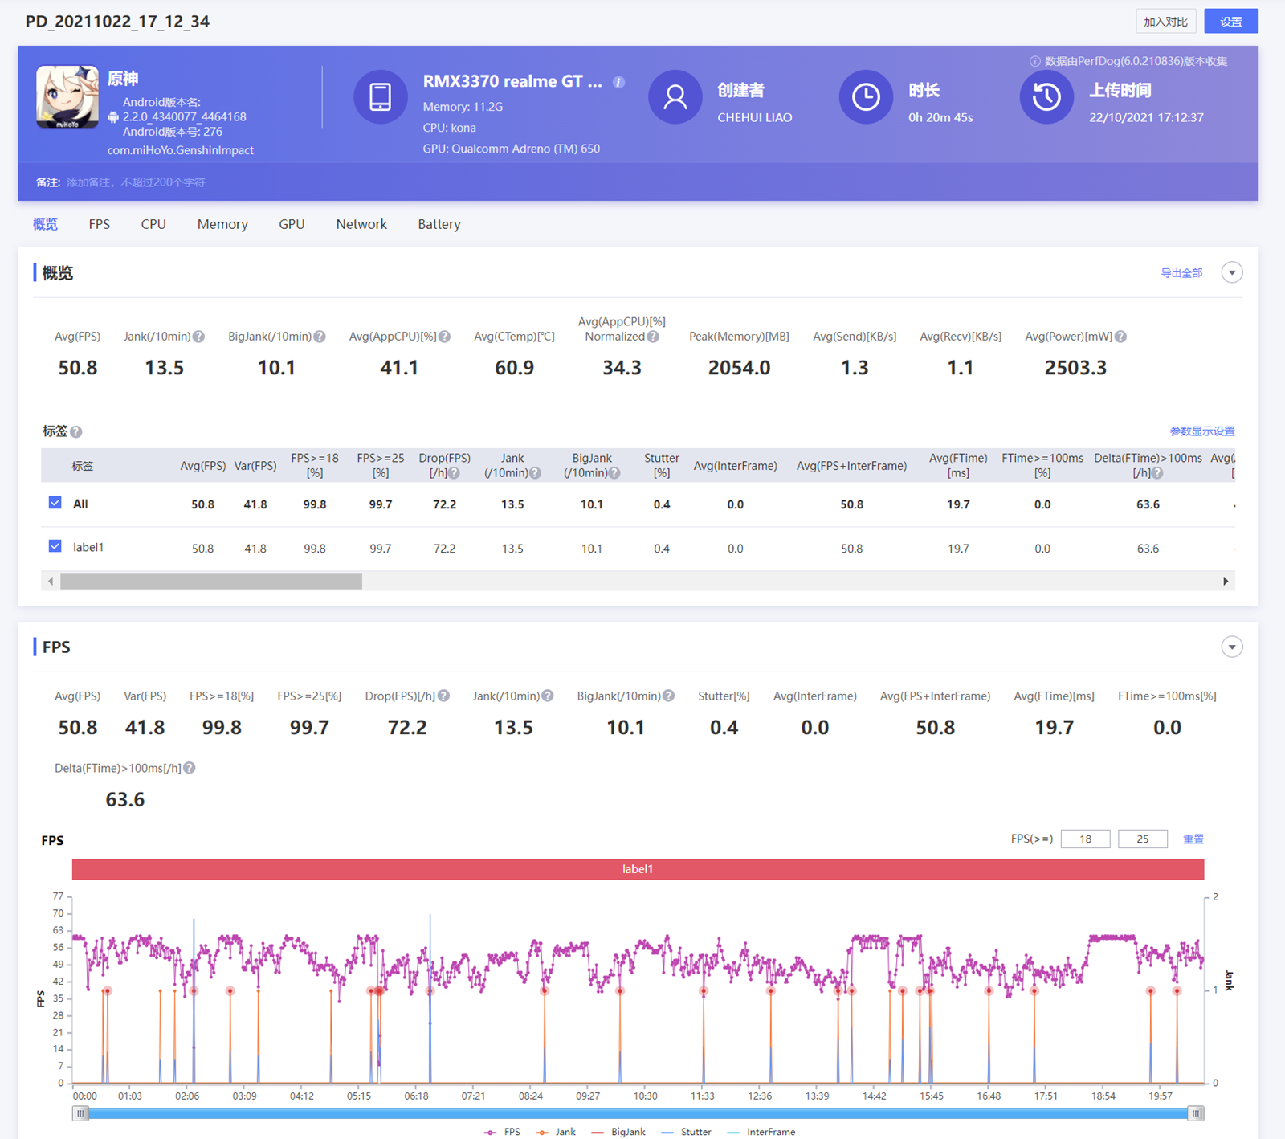
Task: Click the help icon next to Jank(/10min) in overview
Action: pyautogui.click(x=198, y=337)
